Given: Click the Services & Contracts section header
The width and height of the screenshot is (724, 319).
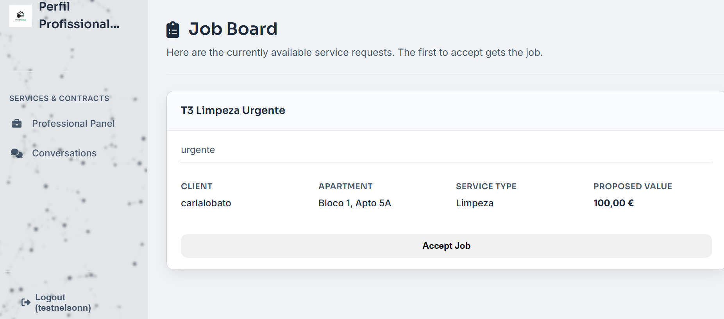Looking at the screenshot, I should [59, 98].
